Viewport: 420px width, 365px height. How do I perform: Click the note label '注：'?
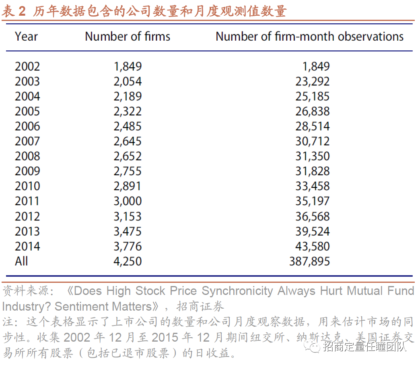pos(11,322)
